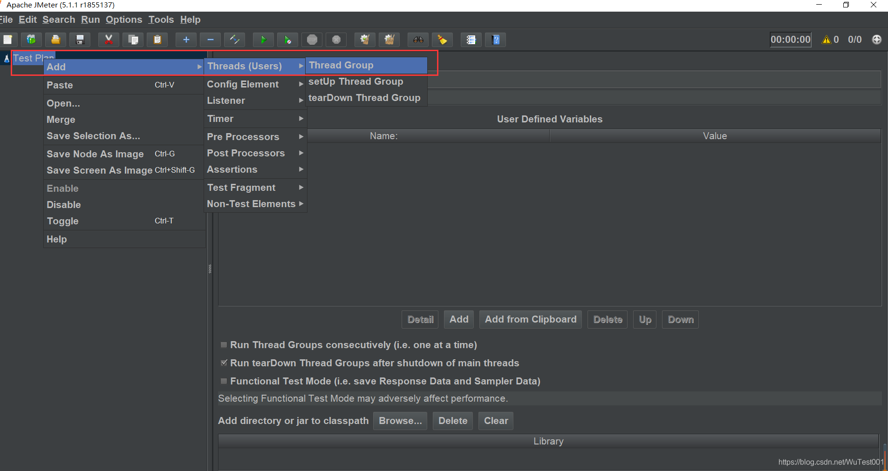Open the Tools menu
888x471 pixels.
click(x=161, y=20)
